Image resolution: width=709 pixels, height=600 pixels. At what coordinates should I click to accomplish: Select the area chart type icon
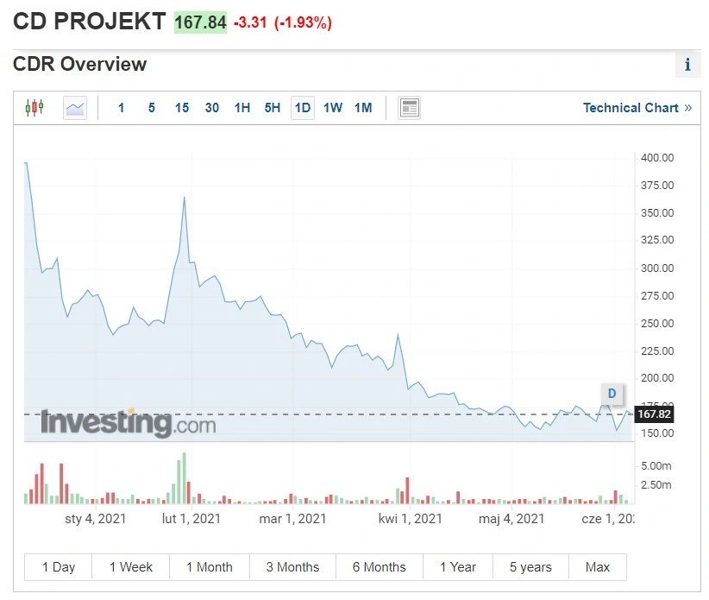click(75, 108)
